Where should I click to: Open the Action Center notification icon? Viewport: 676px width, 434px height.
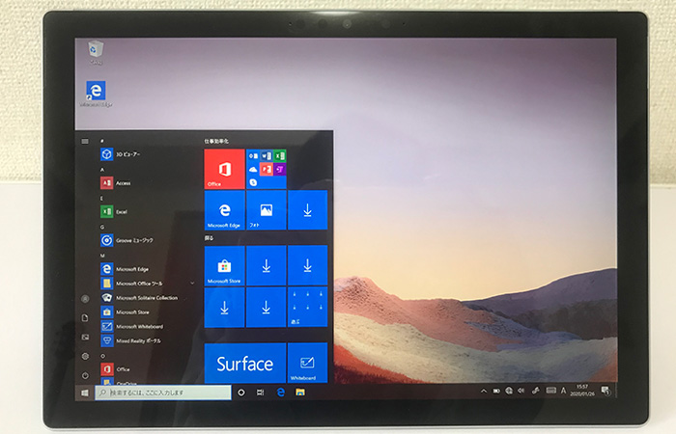coord(606,391)
